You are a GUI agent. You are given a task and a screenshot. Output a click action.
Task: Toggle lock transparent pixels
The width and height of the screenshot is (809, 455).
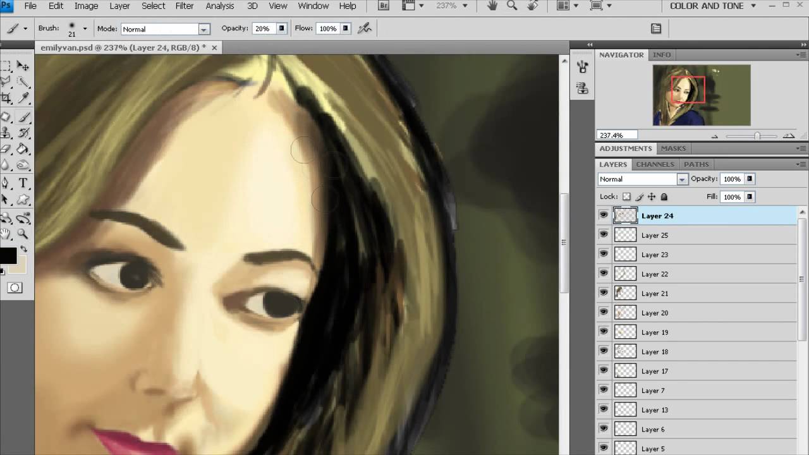(626, 197)
